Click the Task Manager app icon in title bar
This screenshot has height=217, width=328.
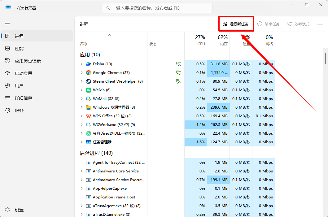8,7
